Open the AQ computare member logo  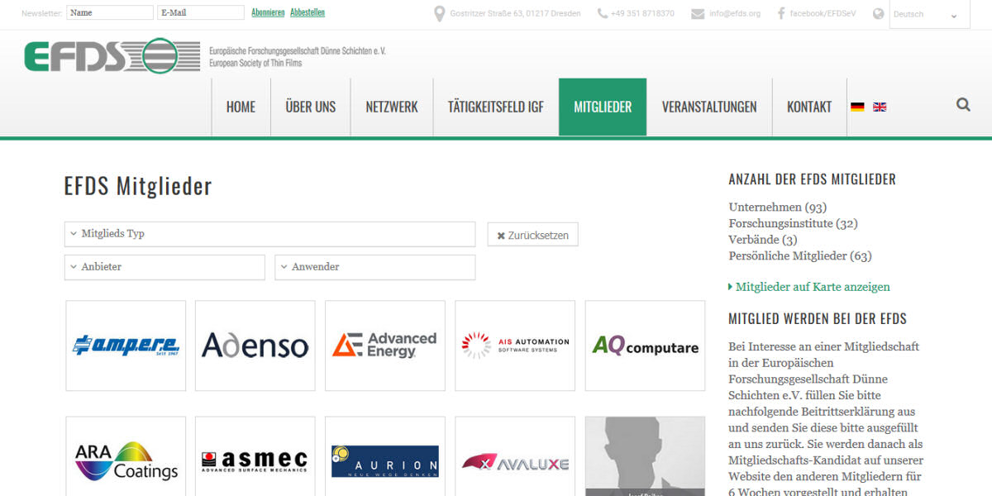tap(645, 346)
